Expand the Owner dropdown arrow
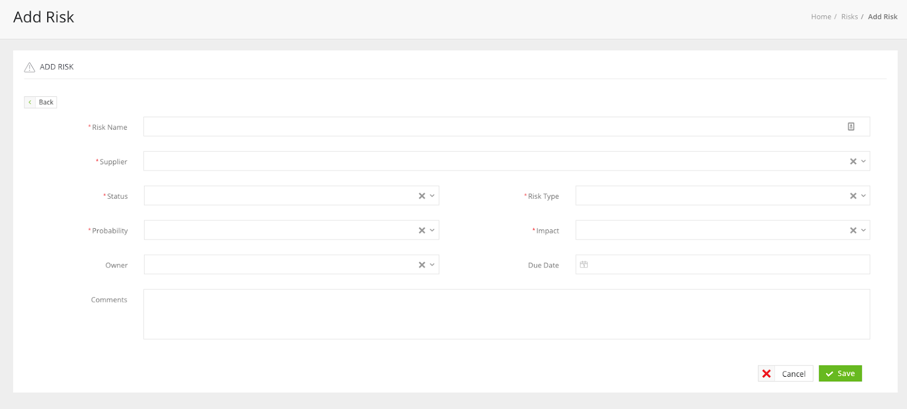This screenshot has width=907, height=409. (432, 265)
